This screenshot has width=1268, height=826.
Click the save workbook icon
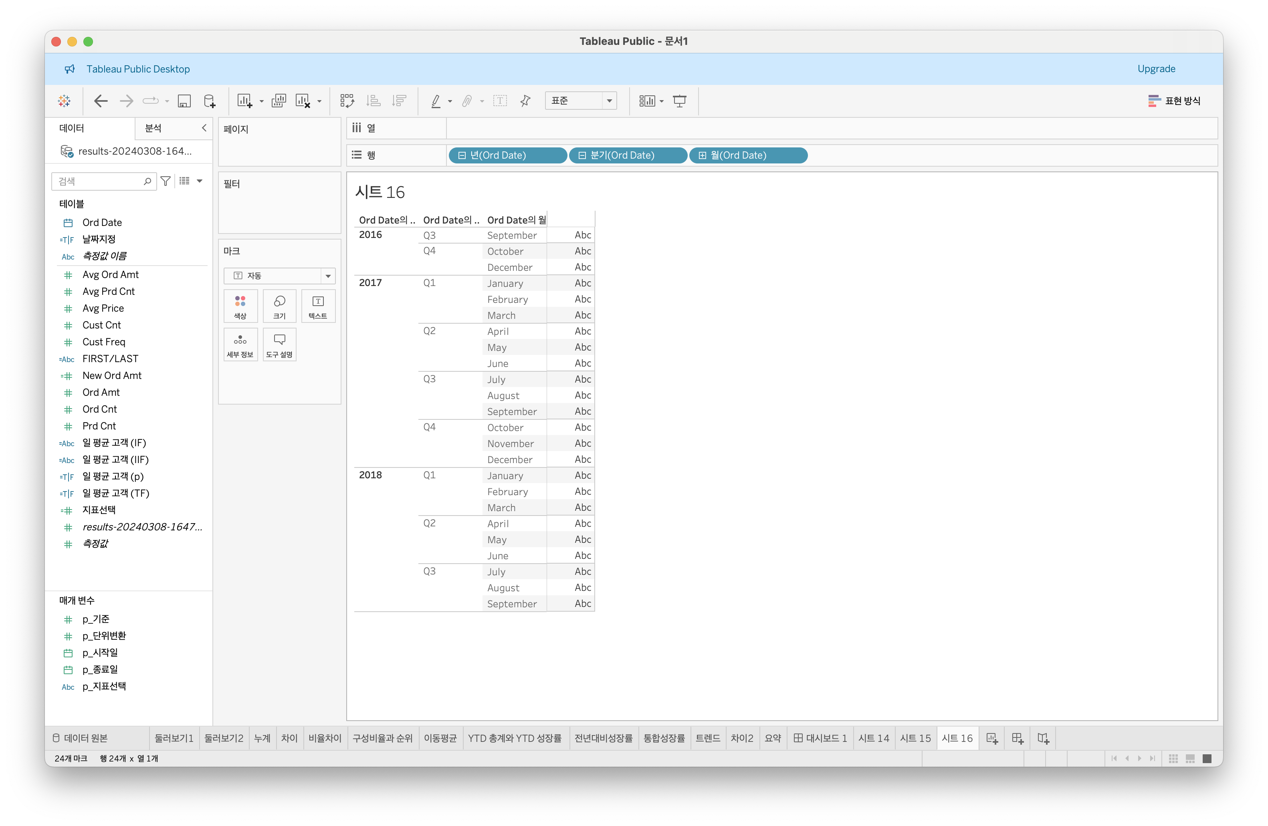(x=184, y=101)
